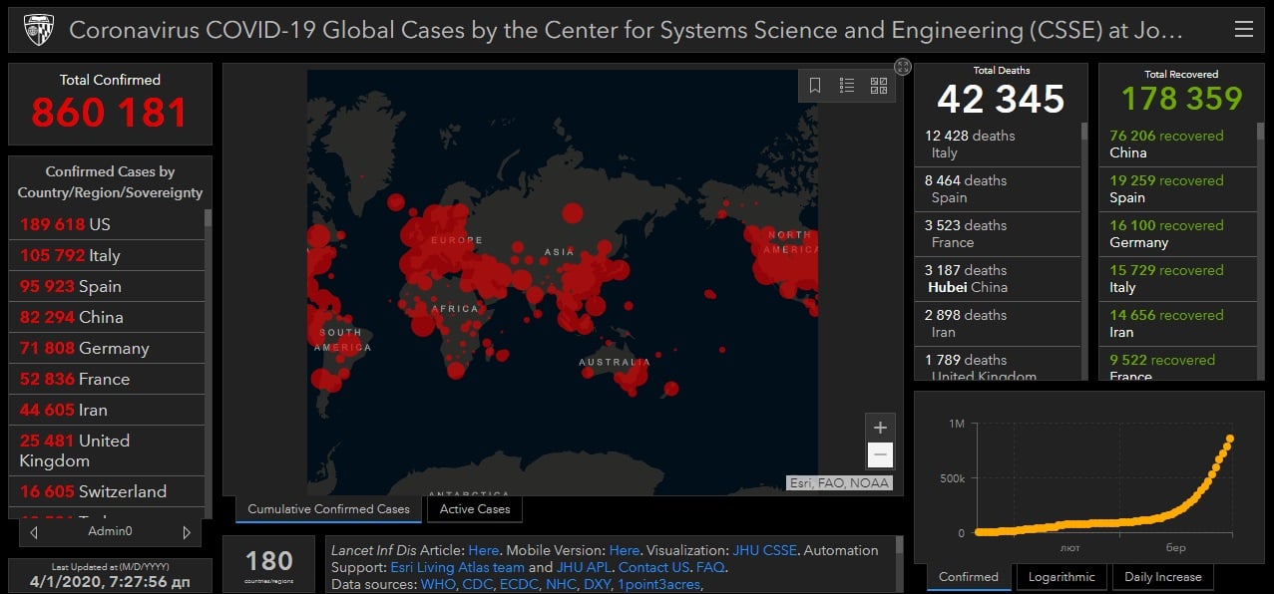Switch to Active Cases tab

tap(475, 509)
